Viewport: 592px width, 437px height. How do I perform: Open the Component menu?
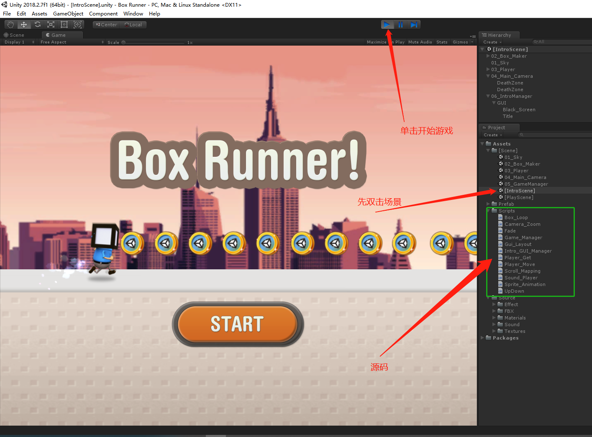103,14
